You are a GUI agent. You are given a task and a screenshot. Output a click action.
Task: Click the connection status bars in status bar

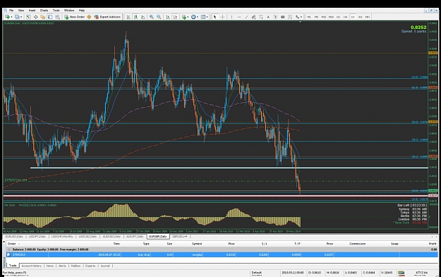click(401, 273)
